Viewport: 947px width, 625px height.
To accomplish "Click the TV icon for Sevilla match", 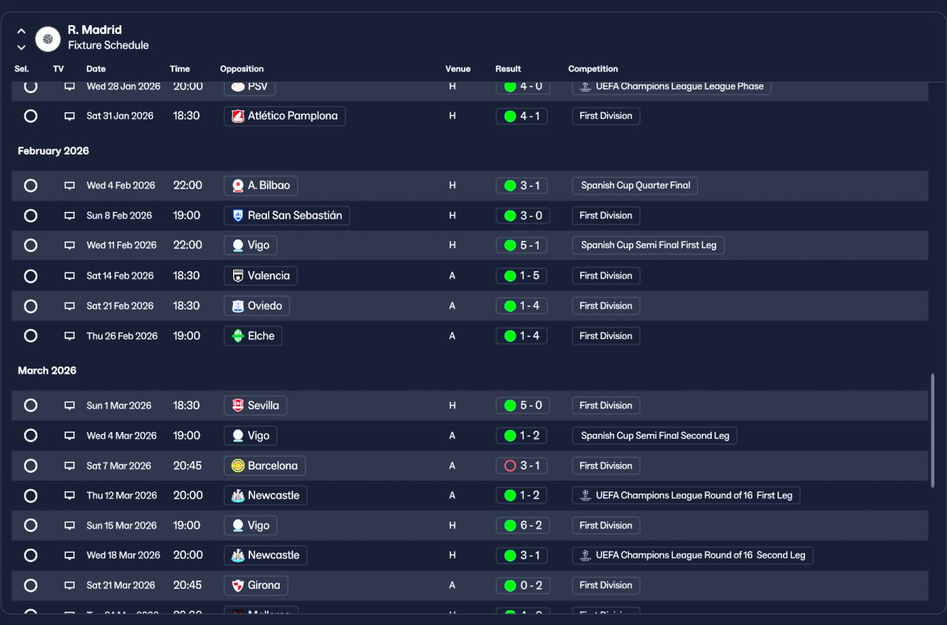I will [x=70, y=406].
